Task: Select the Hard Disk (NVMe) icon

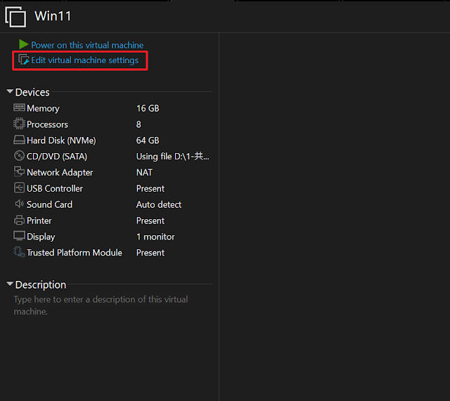Action: point(19,140)
